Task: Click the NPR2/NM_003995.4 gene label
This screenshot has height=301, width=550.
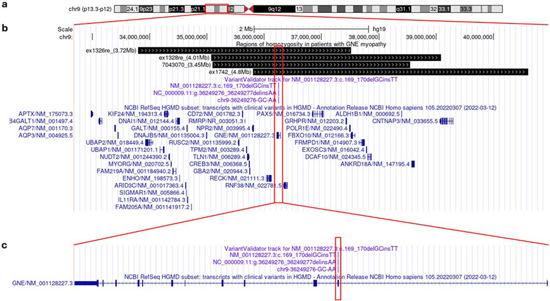Action: click(x=223, y=128)
